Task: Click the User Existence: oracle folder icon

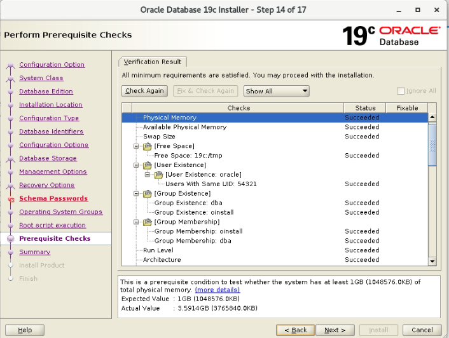Action: point(158,175)
